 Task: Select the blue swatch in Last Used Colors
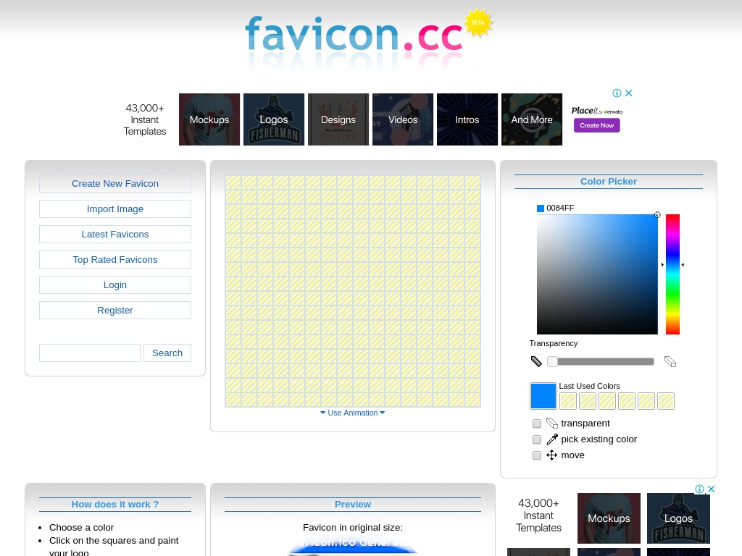pos(543,396)
